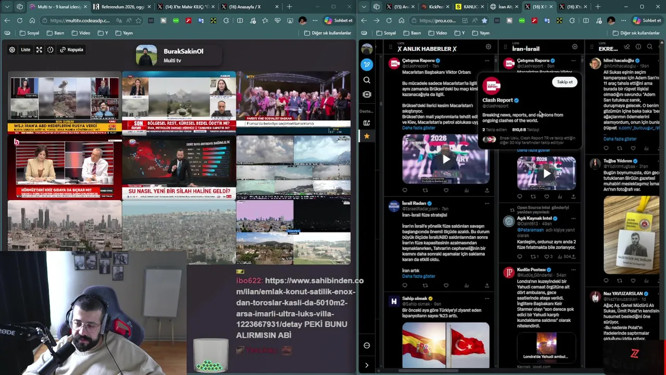Like the hilmi hacaloğlu post
The image size is (666, 375).
click(x=633, y=148)
